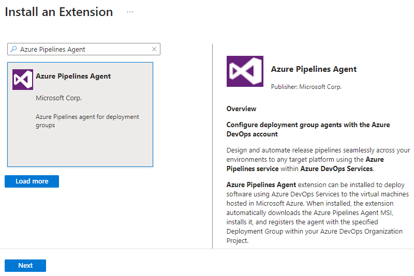The width and height of the screenshot is (414, 276).
Task: Click the details pane 'Azure Pipelines Agent' title
Action: (x=314, y=69)
